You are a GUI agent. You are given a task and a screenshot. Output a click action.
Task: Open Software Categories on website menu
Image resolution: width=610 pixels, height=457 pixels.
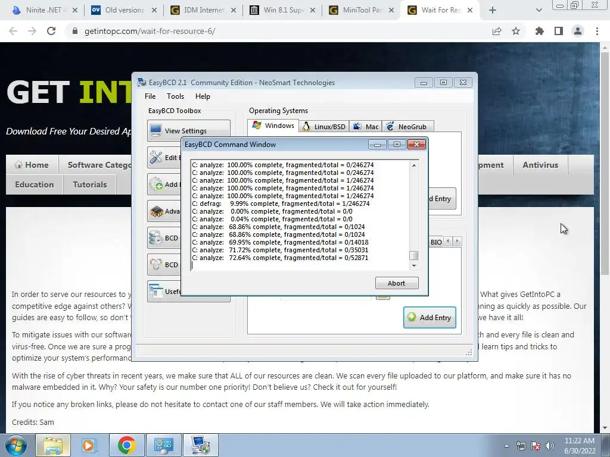99,165
